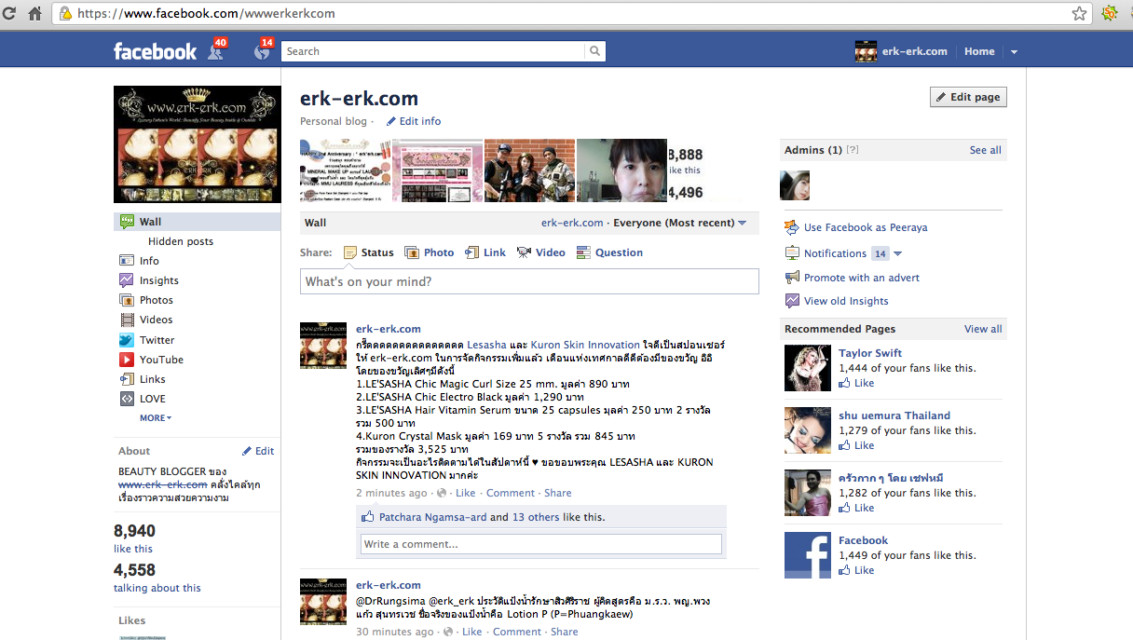This screenshot has width=1133, height=640.
Task: Open the Facebook logo home link
Action: [x=155, y=51]
